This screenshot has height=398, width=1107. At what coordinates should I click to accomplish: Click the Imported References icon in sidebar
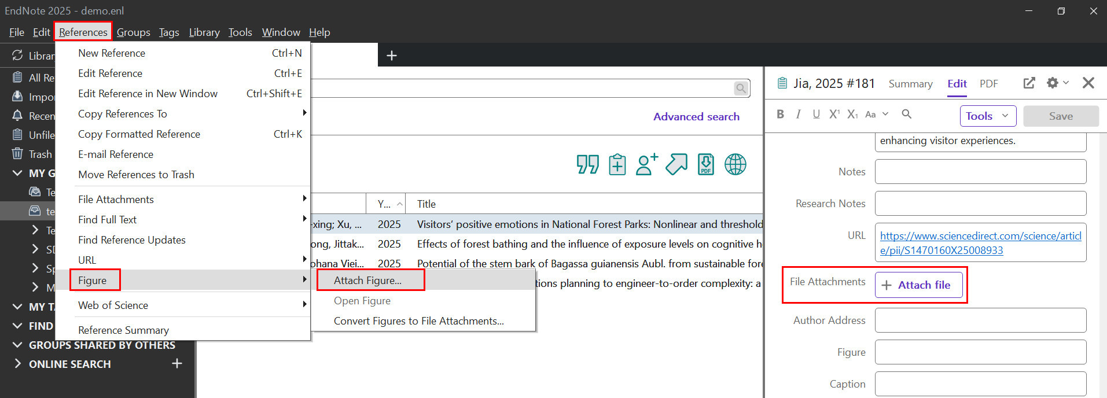coord(17,97)
